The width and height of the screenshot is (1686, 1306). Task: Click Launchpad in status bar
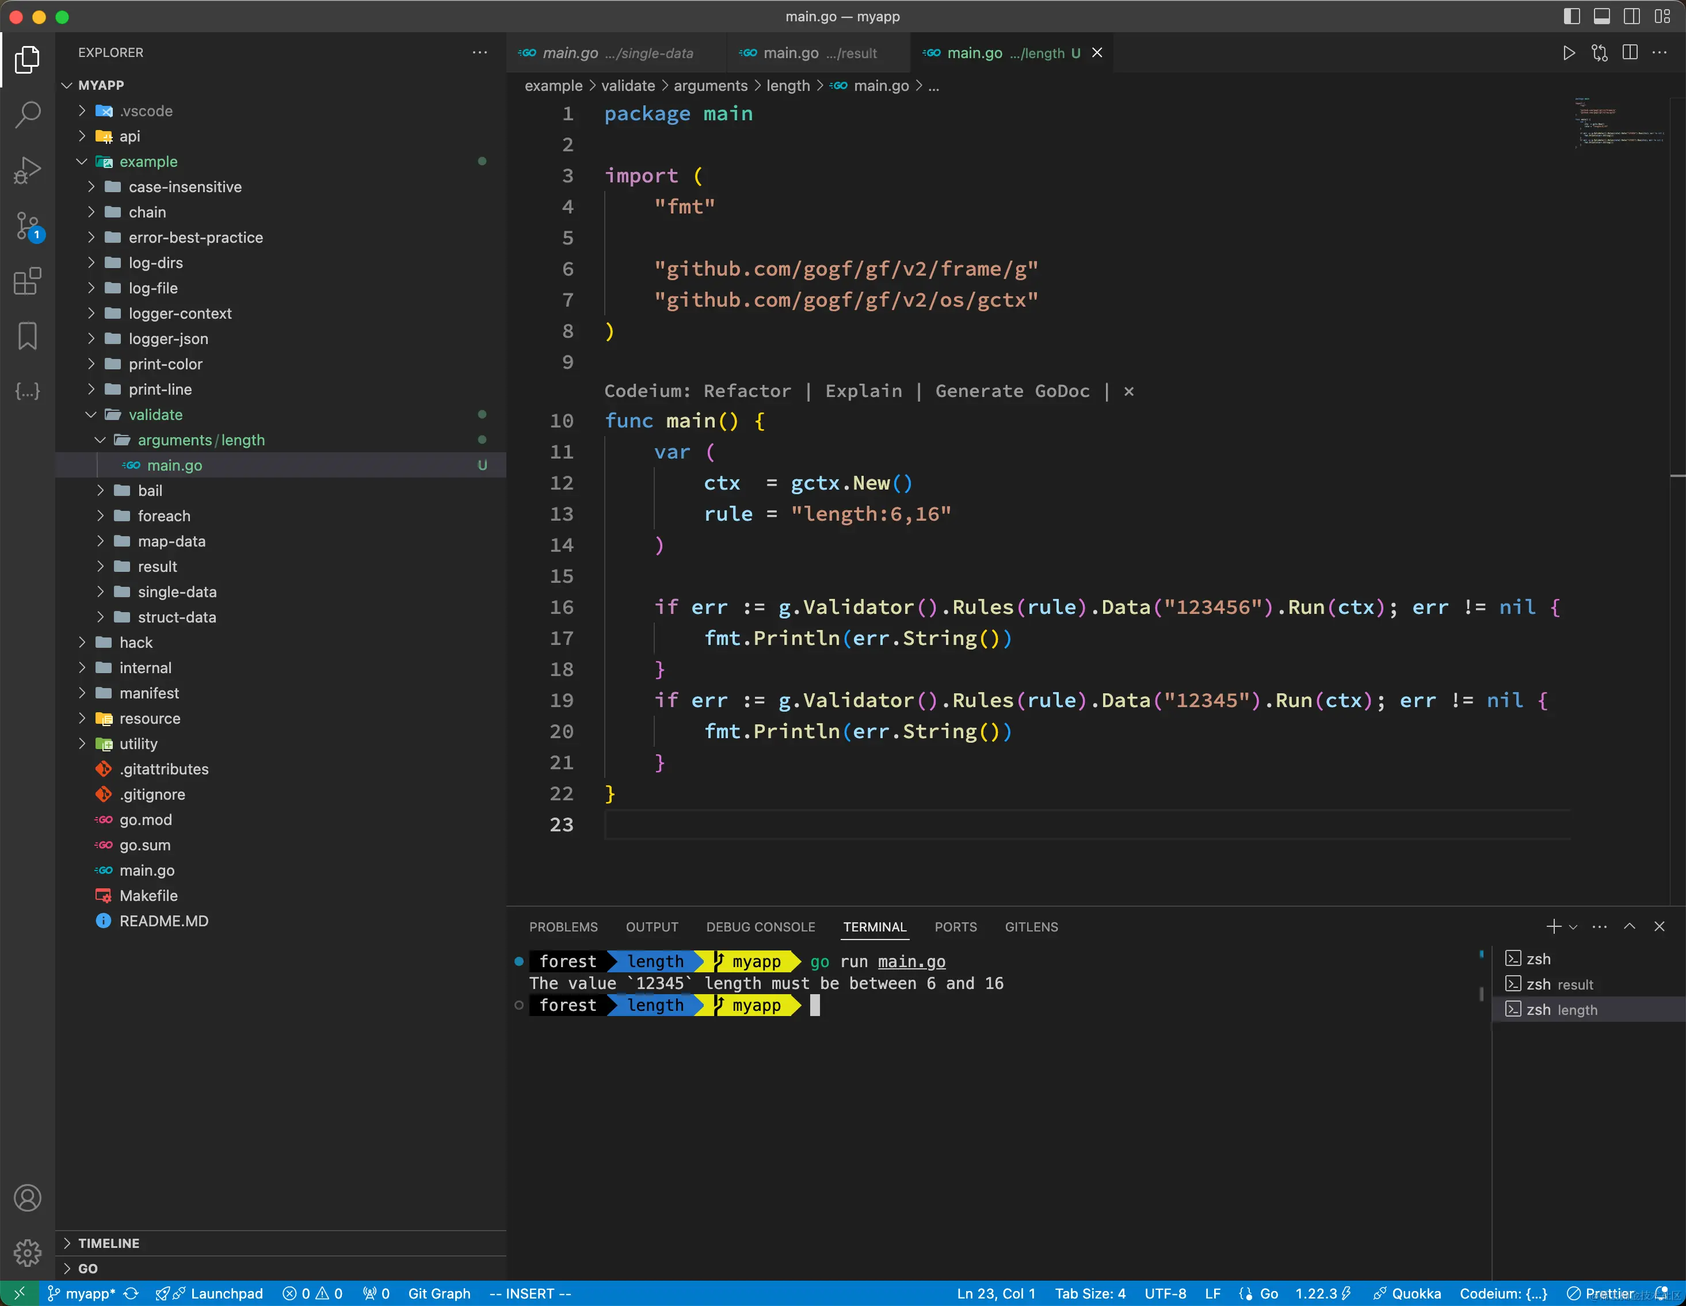(209, 1294)
